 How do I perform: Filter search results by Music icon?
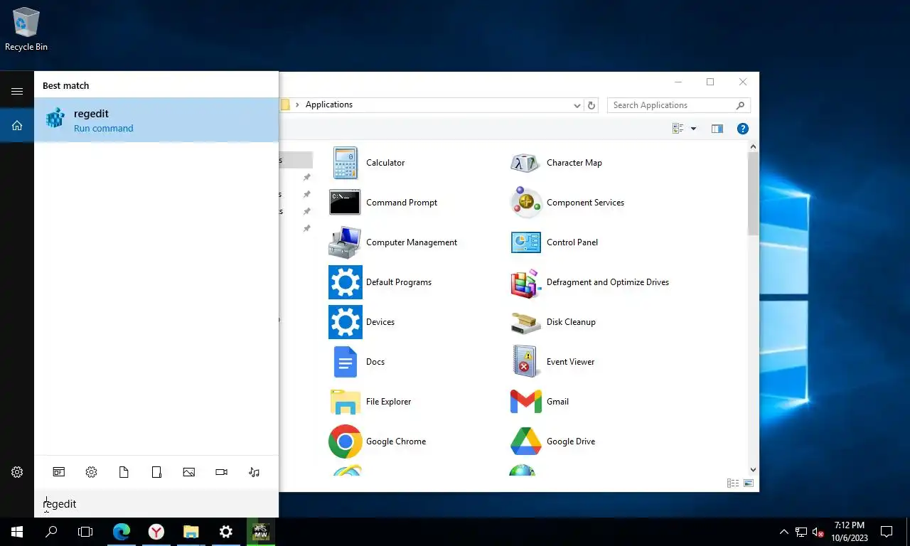[254, 472]
